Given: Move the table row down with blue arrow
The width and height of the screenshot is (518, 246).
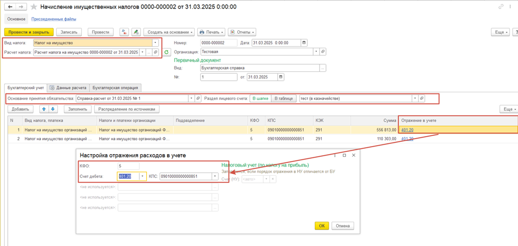Looking at the screenshot, I should pos(52,108).
